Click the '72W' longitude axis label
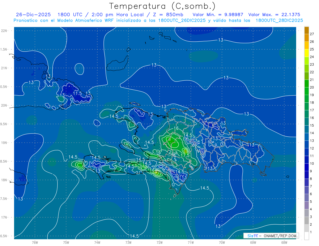The height and width of the screenshot is (246, 319). click(159, 242)
